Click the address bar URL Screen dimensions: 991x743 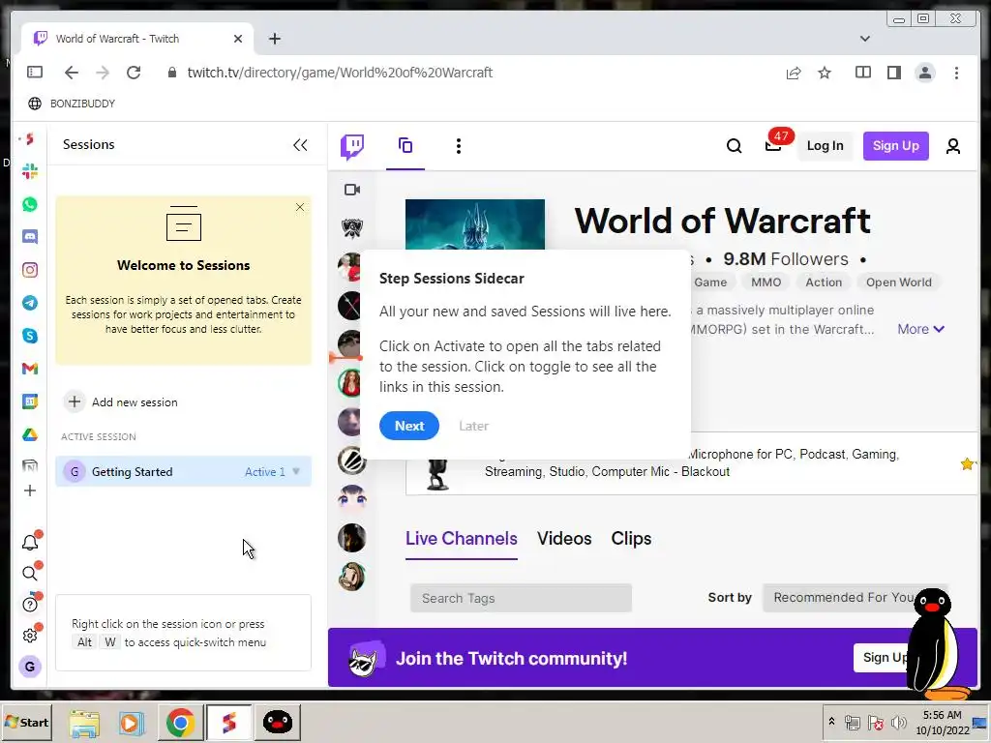click(x=340, y=73)
